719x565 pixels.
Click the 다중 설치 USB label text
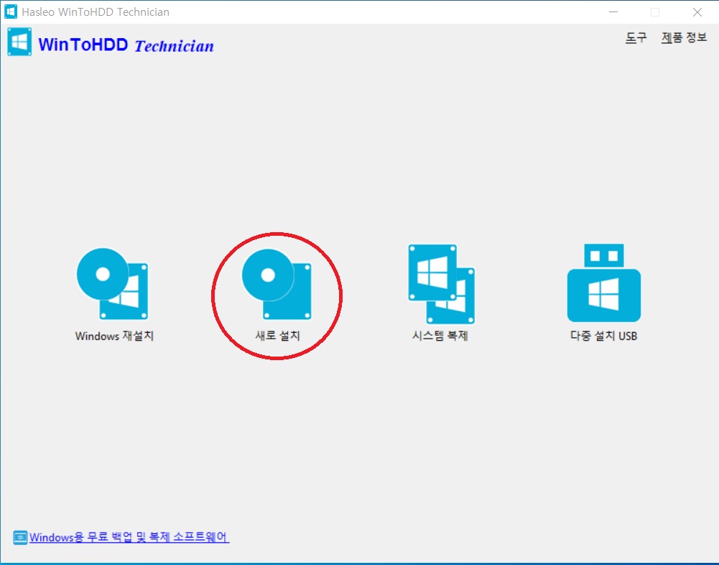pyautogui.click(x=603, y=336)
